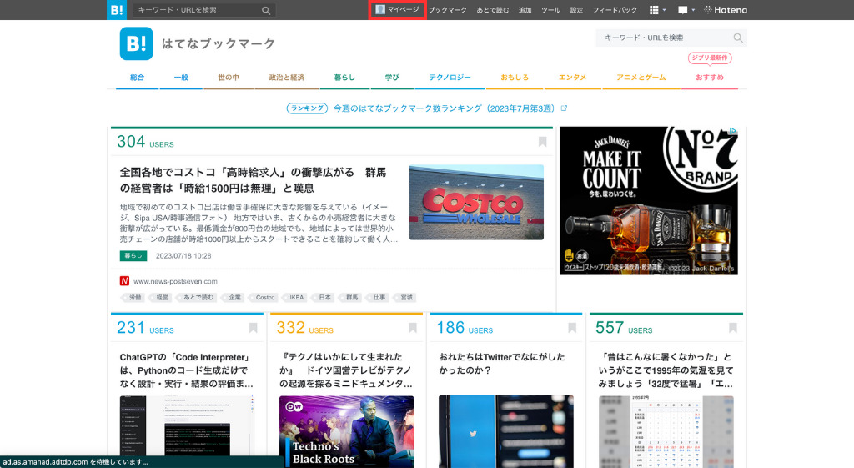Click the Costco article thumbnail

coord(476,202)
